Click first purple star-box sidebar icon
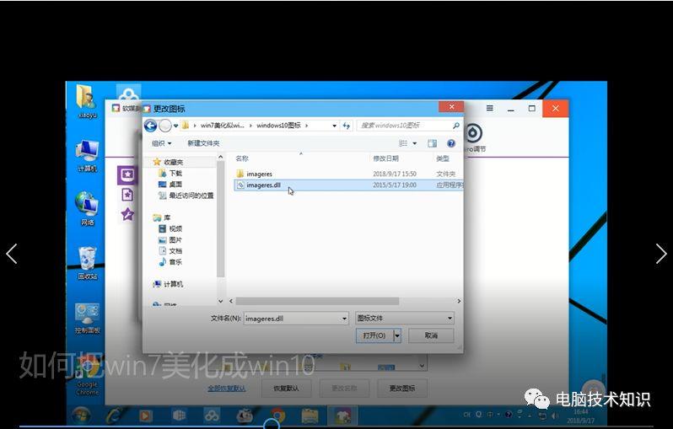Screen dimensions: 673x429 (127, 174)
